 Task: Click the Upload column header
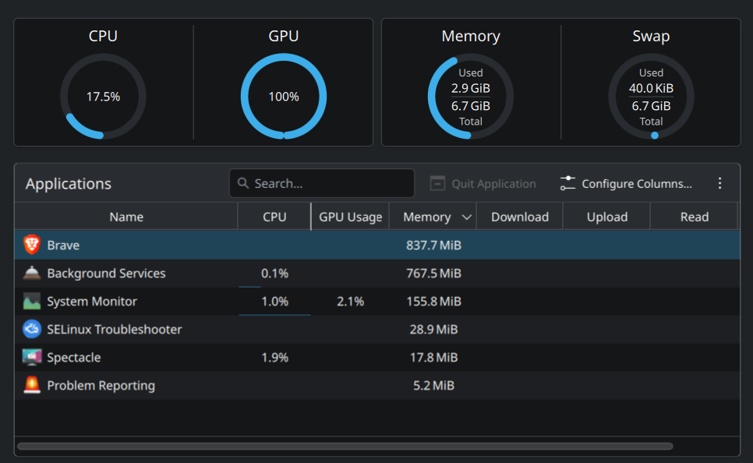[x=607, y=217]
